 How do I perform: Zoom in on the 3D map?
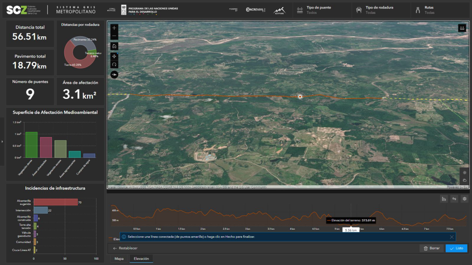(x=114, y=28)
